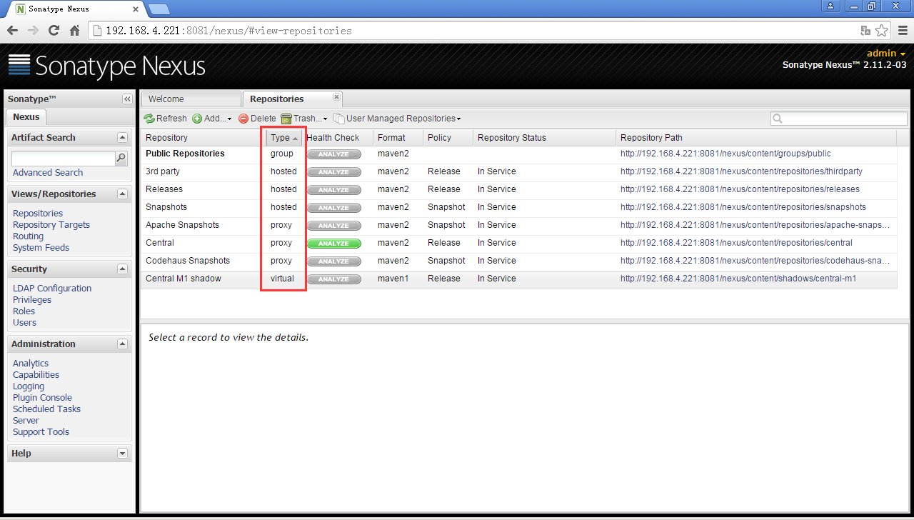Image resolution: width=914 pixels, height=520 pixels.
Task: Close the Repositories tab
Action: 336,97
